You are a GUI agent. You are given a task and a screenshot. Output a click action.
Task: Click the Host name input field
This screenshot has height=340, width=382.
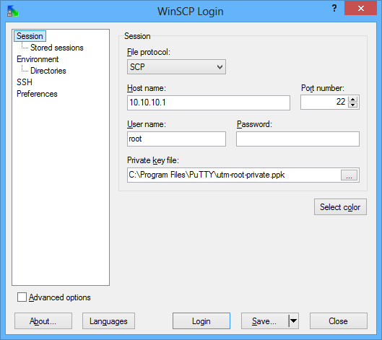pyautogui.click(x=209, y=103)
